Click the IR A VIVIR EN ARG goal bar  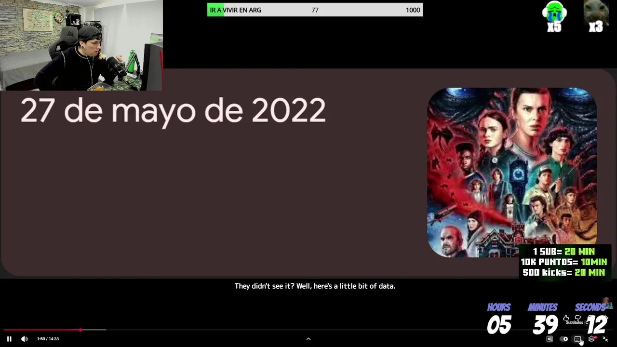point(315,10)
